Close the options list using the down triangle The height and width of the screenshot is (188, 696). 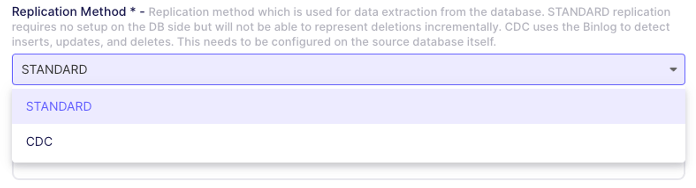(673, 69)
